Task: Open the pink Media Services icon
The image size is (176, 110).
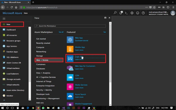Action: point(70,87)
